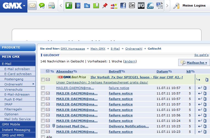Viewport: 210px width, 138px height.
Task: Select checkbox of GMX Best Price message
Action: coord(43,80)
